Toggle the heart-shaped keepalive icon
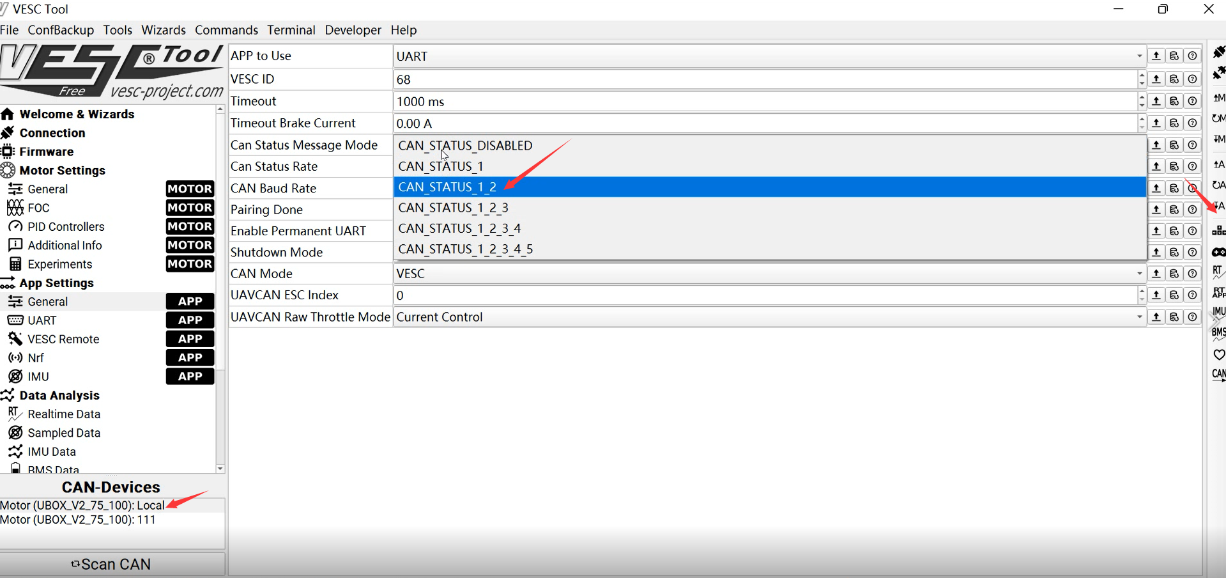The image size is (1226, 578). pyautogui.click(x=1219, y=355)
